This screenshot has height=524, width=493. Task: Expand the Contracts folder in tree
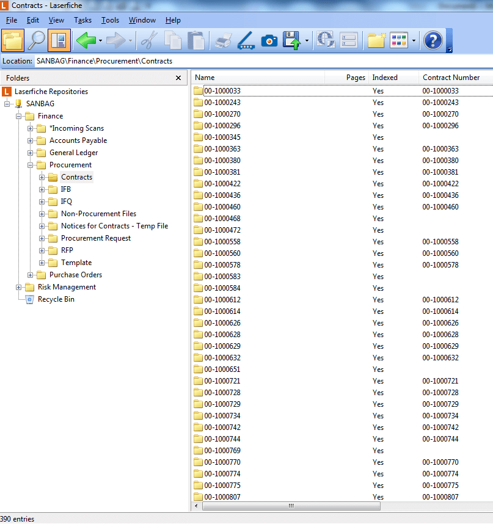(42, 178)
